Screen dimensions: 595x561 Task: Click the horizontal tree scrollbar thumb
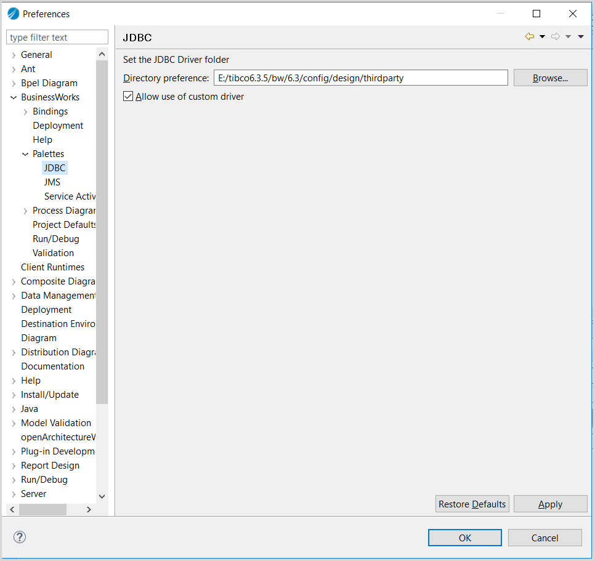click(42, 509)
